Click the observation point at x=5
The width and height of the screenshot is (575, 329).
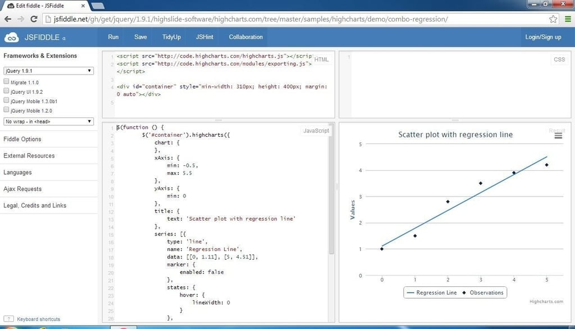pos(546,165)
